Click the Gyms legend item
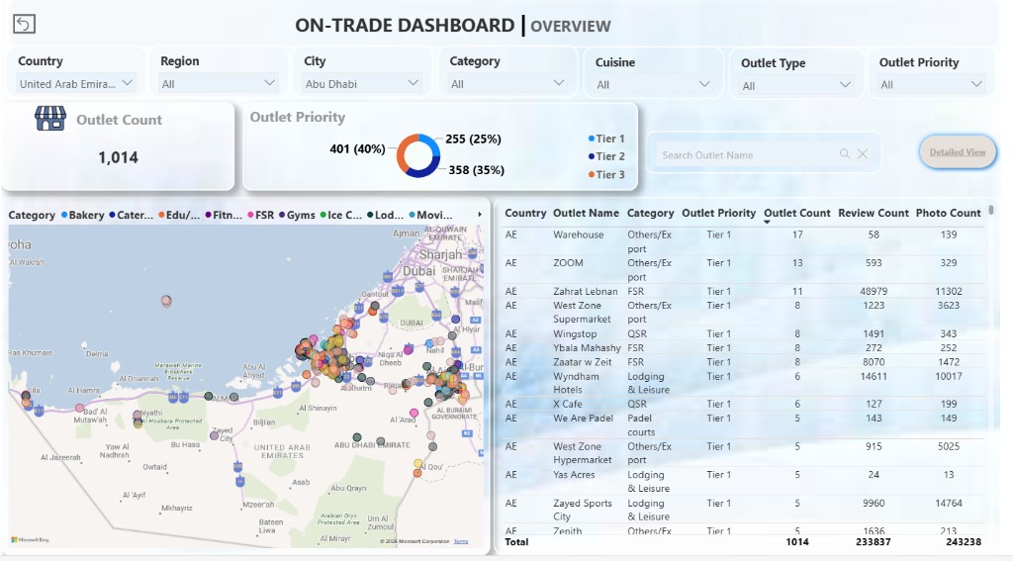The image size is (1013, 561). [297, 216]
